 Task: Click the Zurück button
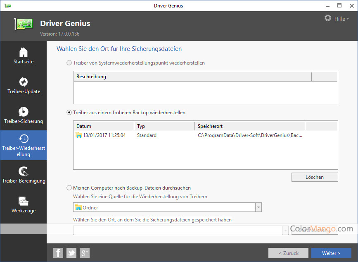[x=288, y=253]
